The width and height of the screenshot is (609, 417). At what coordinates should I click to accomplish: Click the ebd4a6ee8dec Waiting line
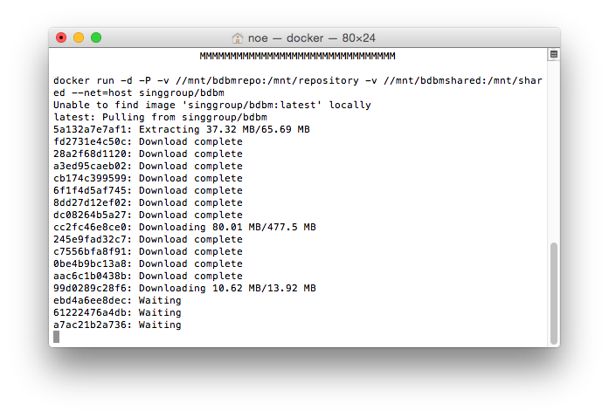117,300
